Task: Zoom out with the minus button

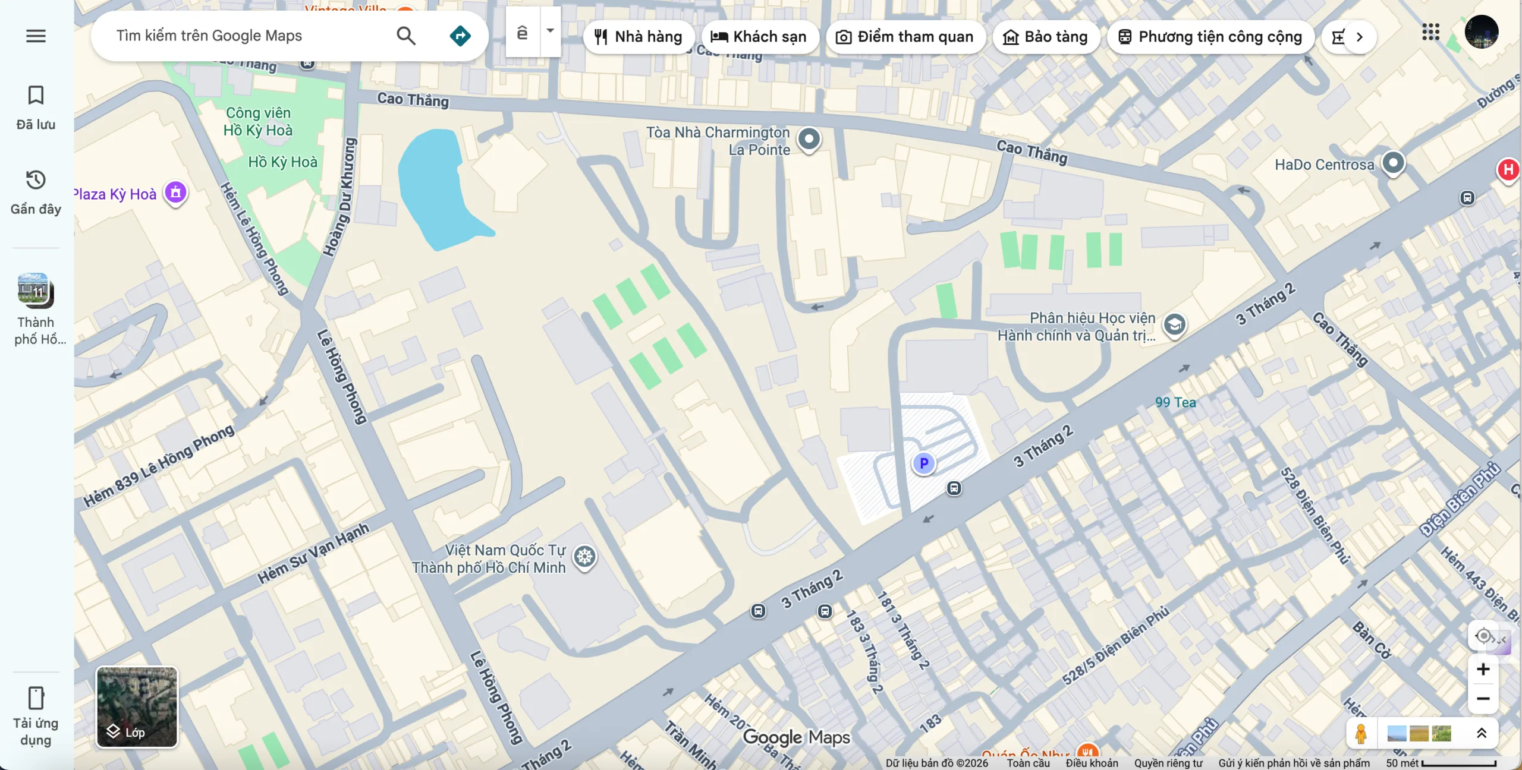Action: click(1483, 699)
